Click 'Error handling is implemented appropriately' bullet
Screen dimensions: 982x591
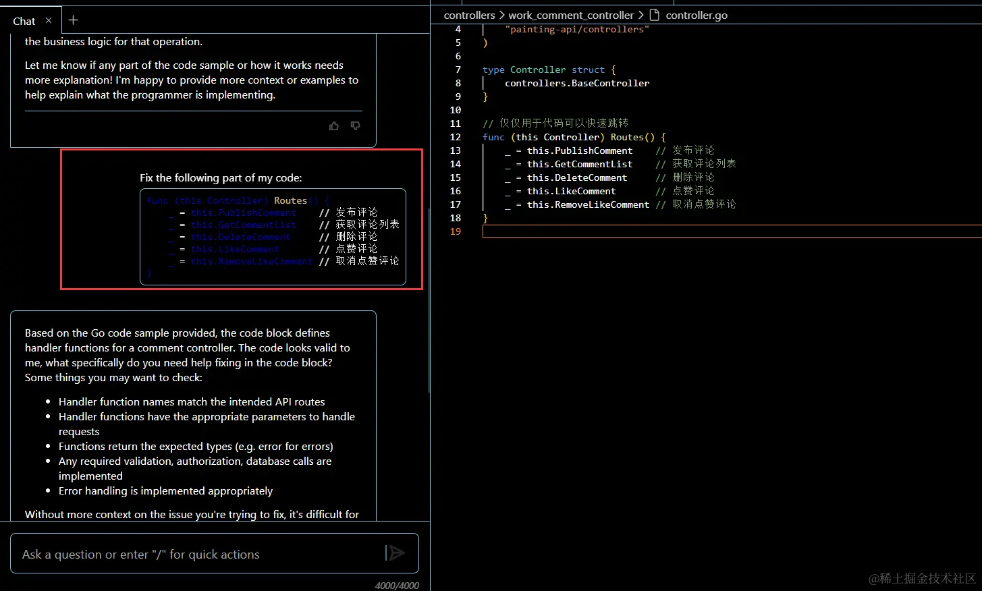coord(166,490)
